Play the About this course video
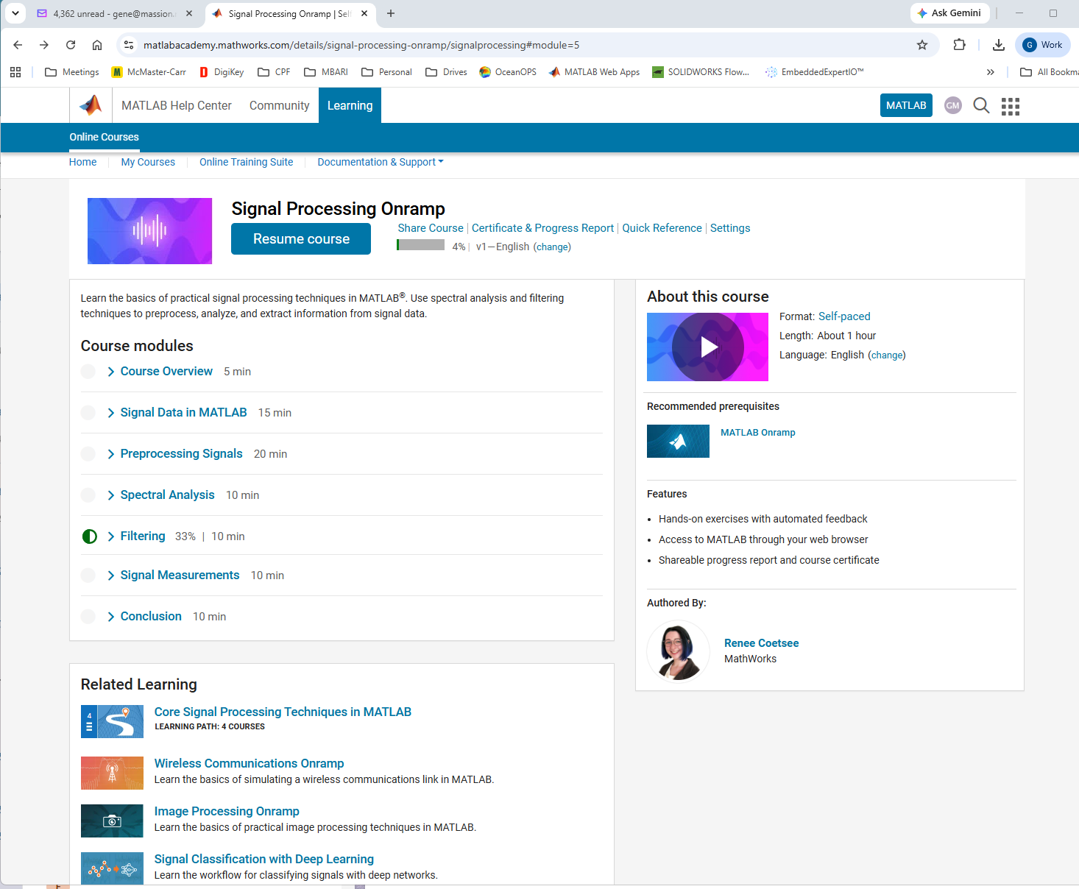Viewport: 1079px width, 889px height. (x=707, y=347)
